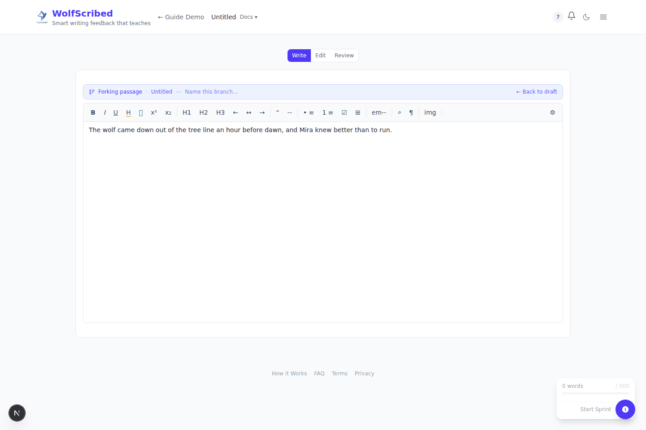Screen dimensions: 646x430
Task: Apply superscript x² formatting
Action: 154,112
